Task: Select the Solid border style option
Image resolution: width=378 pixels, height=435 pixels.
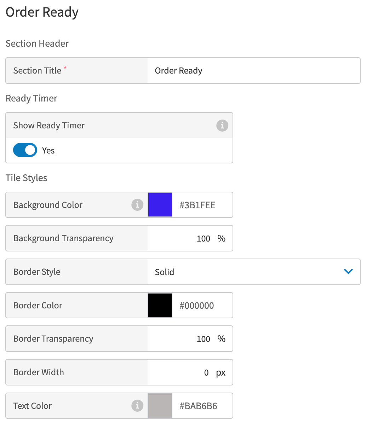Action: 164,272
